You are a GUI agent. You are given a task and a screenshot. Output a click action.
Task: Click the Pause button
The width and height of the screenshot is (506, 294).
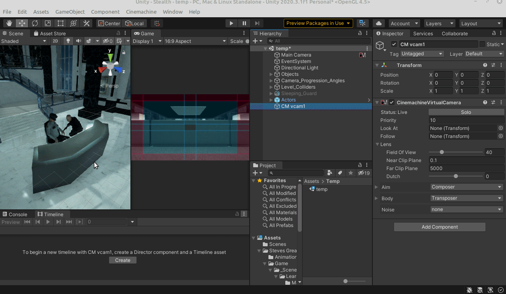point(244,23)
